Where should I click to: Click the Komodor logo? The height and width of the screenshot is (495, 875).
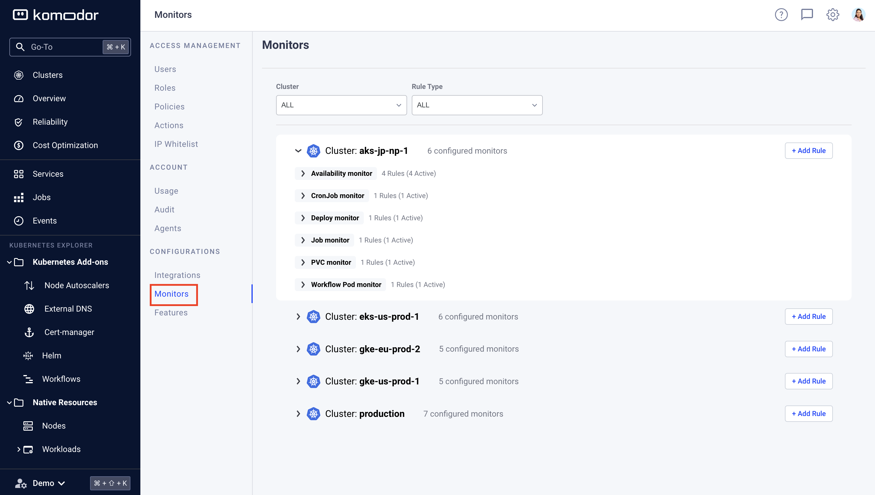(x=56, y=15)
